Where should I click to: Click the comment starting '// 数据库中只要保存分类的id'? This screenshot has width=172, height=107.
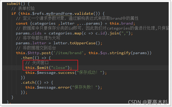point(92,28)
